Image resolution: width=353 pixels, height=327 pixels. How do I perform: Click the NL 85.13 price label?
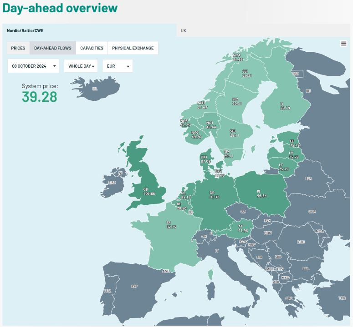186,195
